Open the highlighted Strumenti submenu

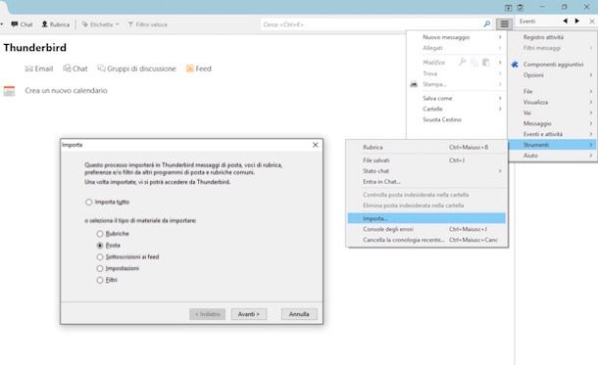[x=553, y=145]
